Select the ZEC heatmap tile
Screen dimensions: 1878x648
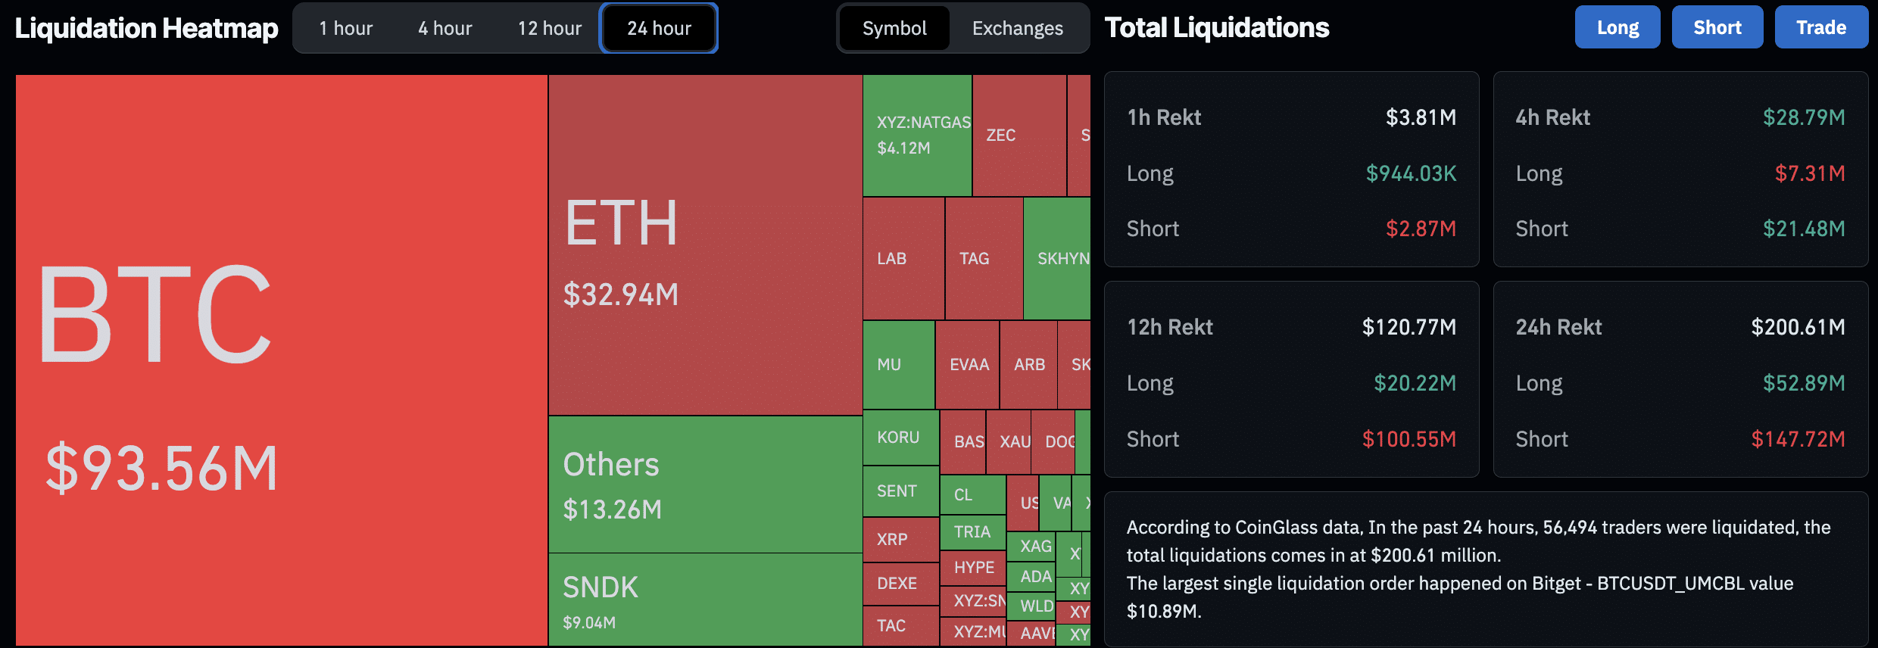[x=1019, y=136]
